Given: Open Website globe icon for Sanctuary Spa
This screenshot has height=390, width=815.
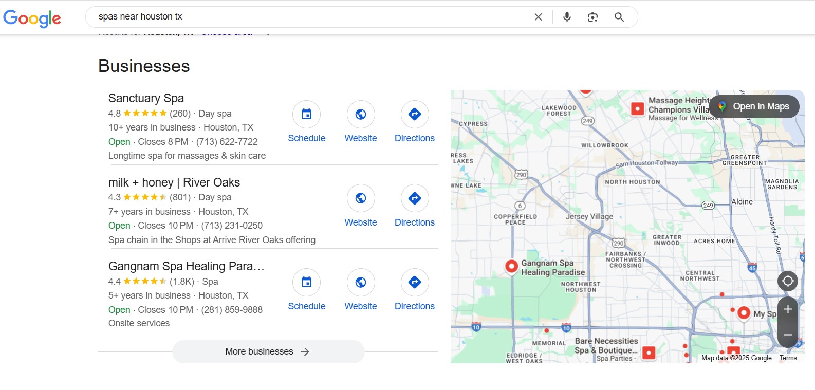Looking at the screenshot, I should (361, 114).
